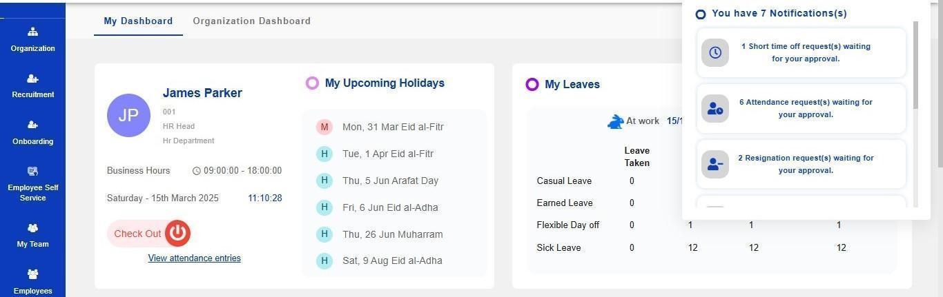Select the Eid al-Fitr 31 Mar holiday
Image resolution: width=943 pixels, height=297 pixels.
click(393, 127)
